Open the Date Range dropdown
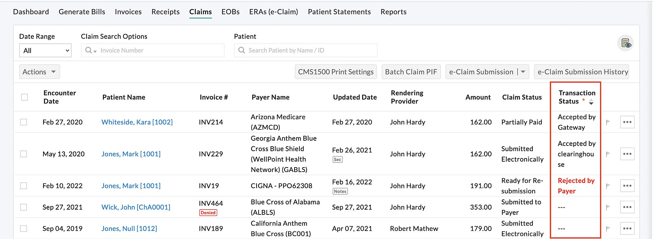653x239 pixels. pos(45,51)
